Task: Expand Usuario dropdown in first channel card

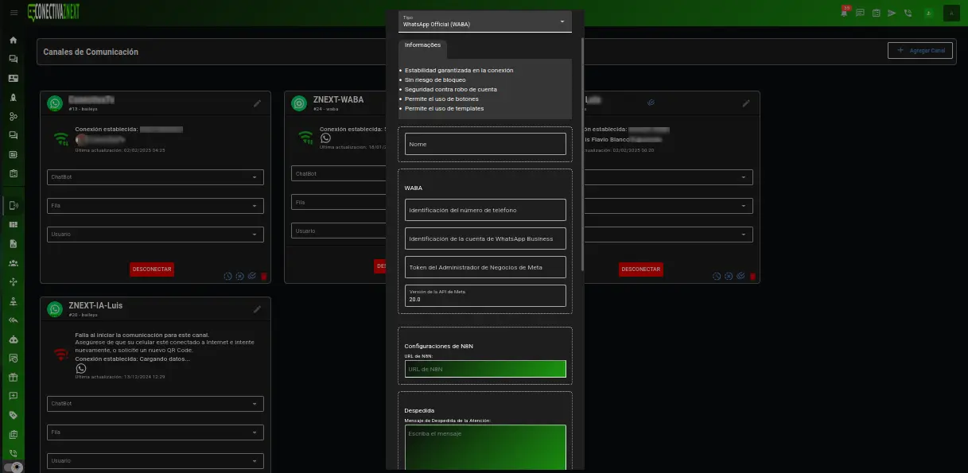Action: 155,234
